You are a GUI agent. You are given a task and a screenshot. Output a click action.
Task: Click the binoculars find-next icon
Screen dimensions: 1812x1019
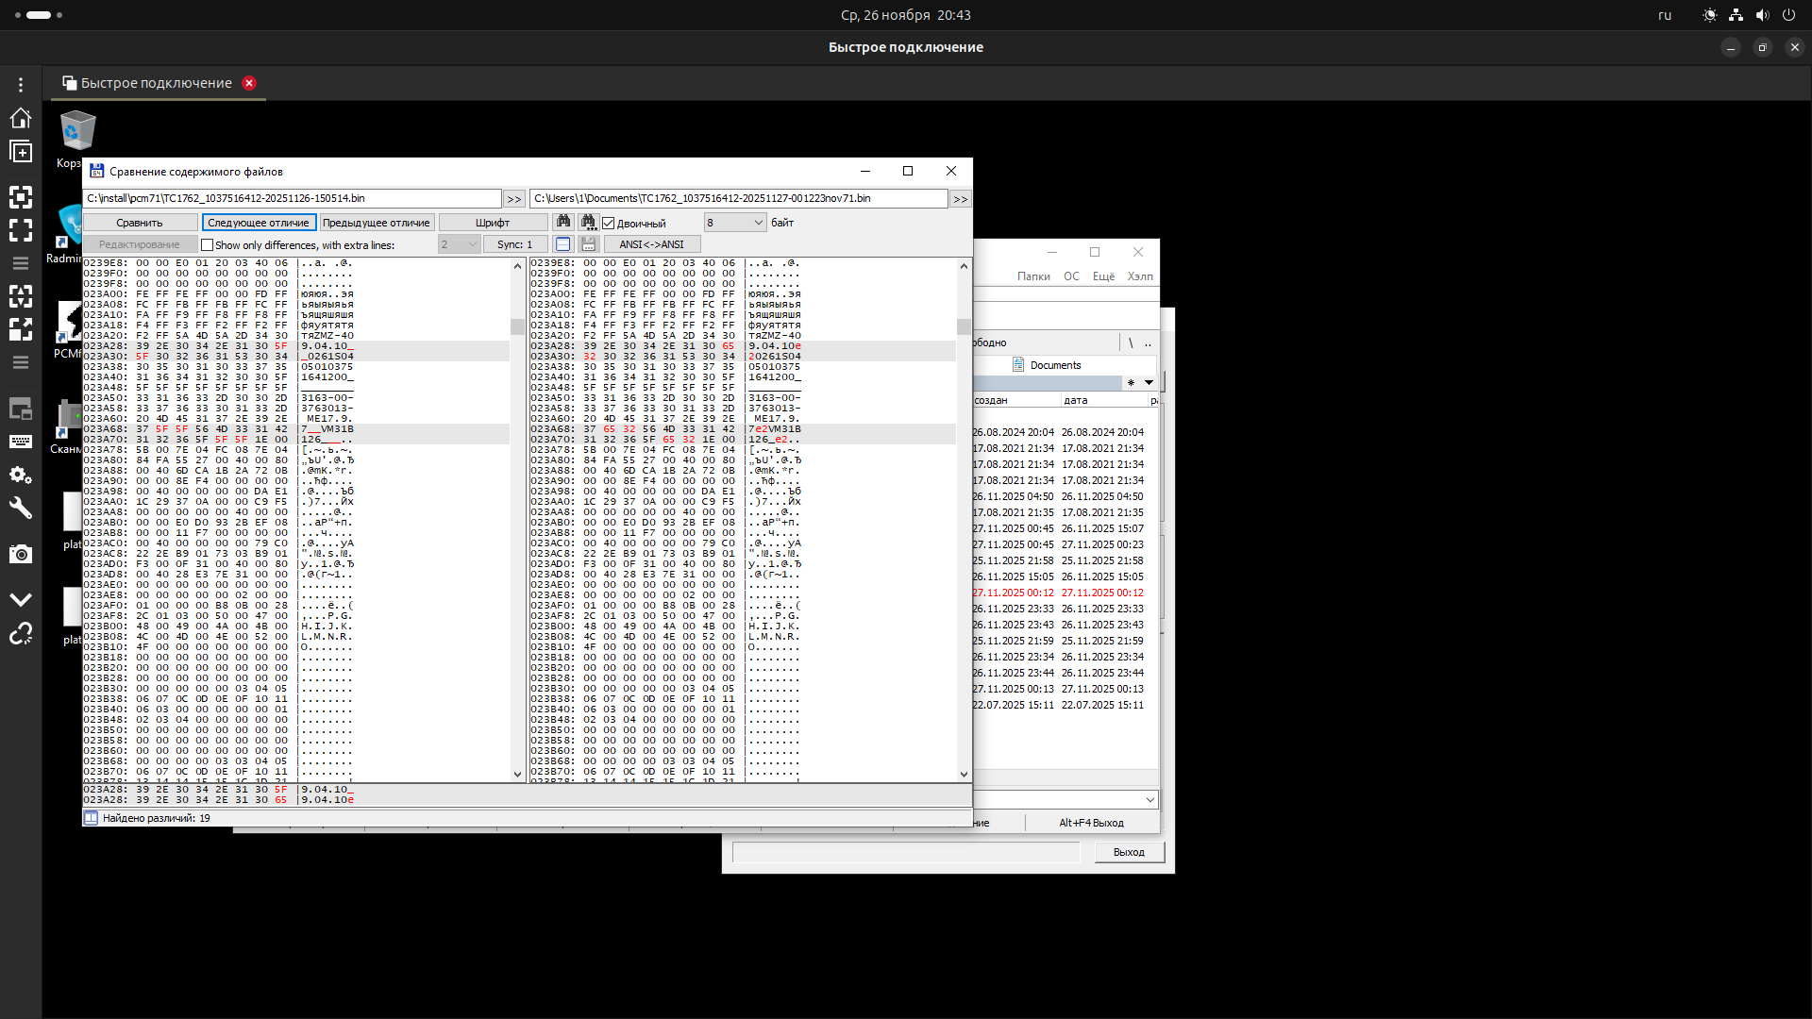click(588, 222)
